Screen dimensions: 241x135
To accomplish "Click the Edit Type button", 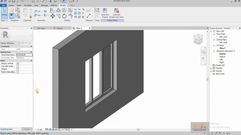I will coord(26,43).
